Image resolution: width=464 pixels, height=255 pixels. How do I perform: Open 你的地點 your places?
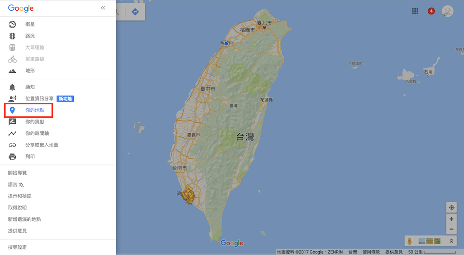tap(35, 110)
